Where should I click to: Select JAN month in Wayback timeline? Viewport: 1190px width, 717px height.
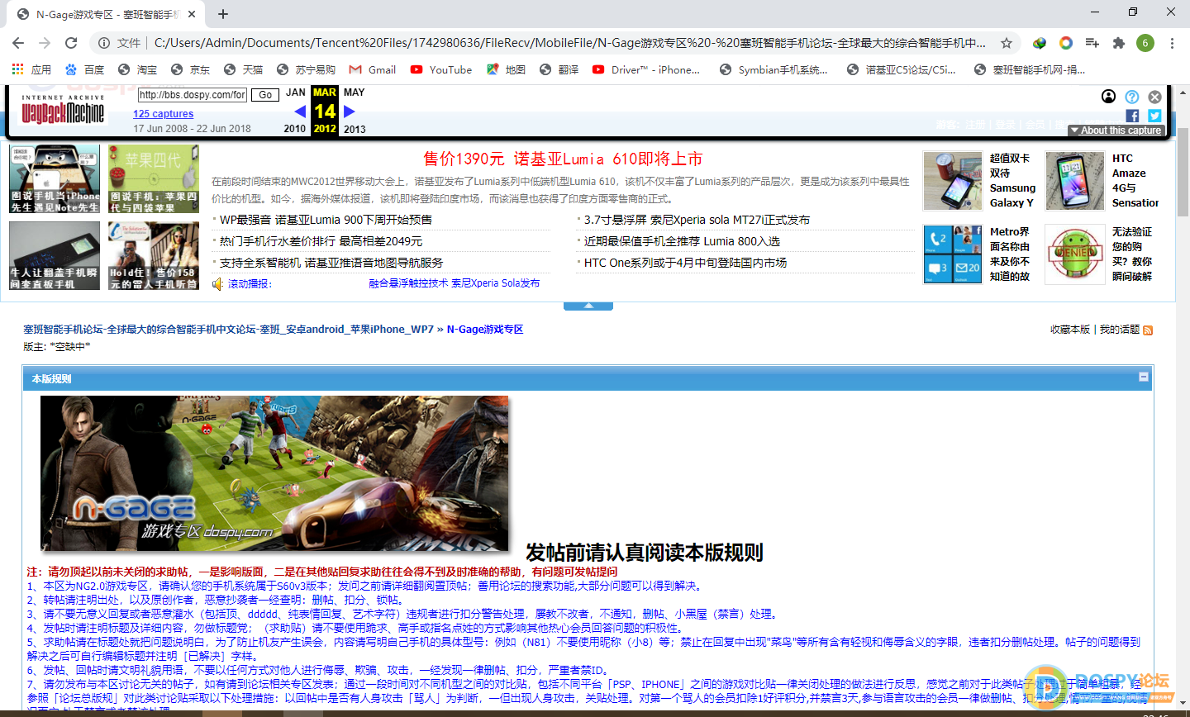point(296,93)
